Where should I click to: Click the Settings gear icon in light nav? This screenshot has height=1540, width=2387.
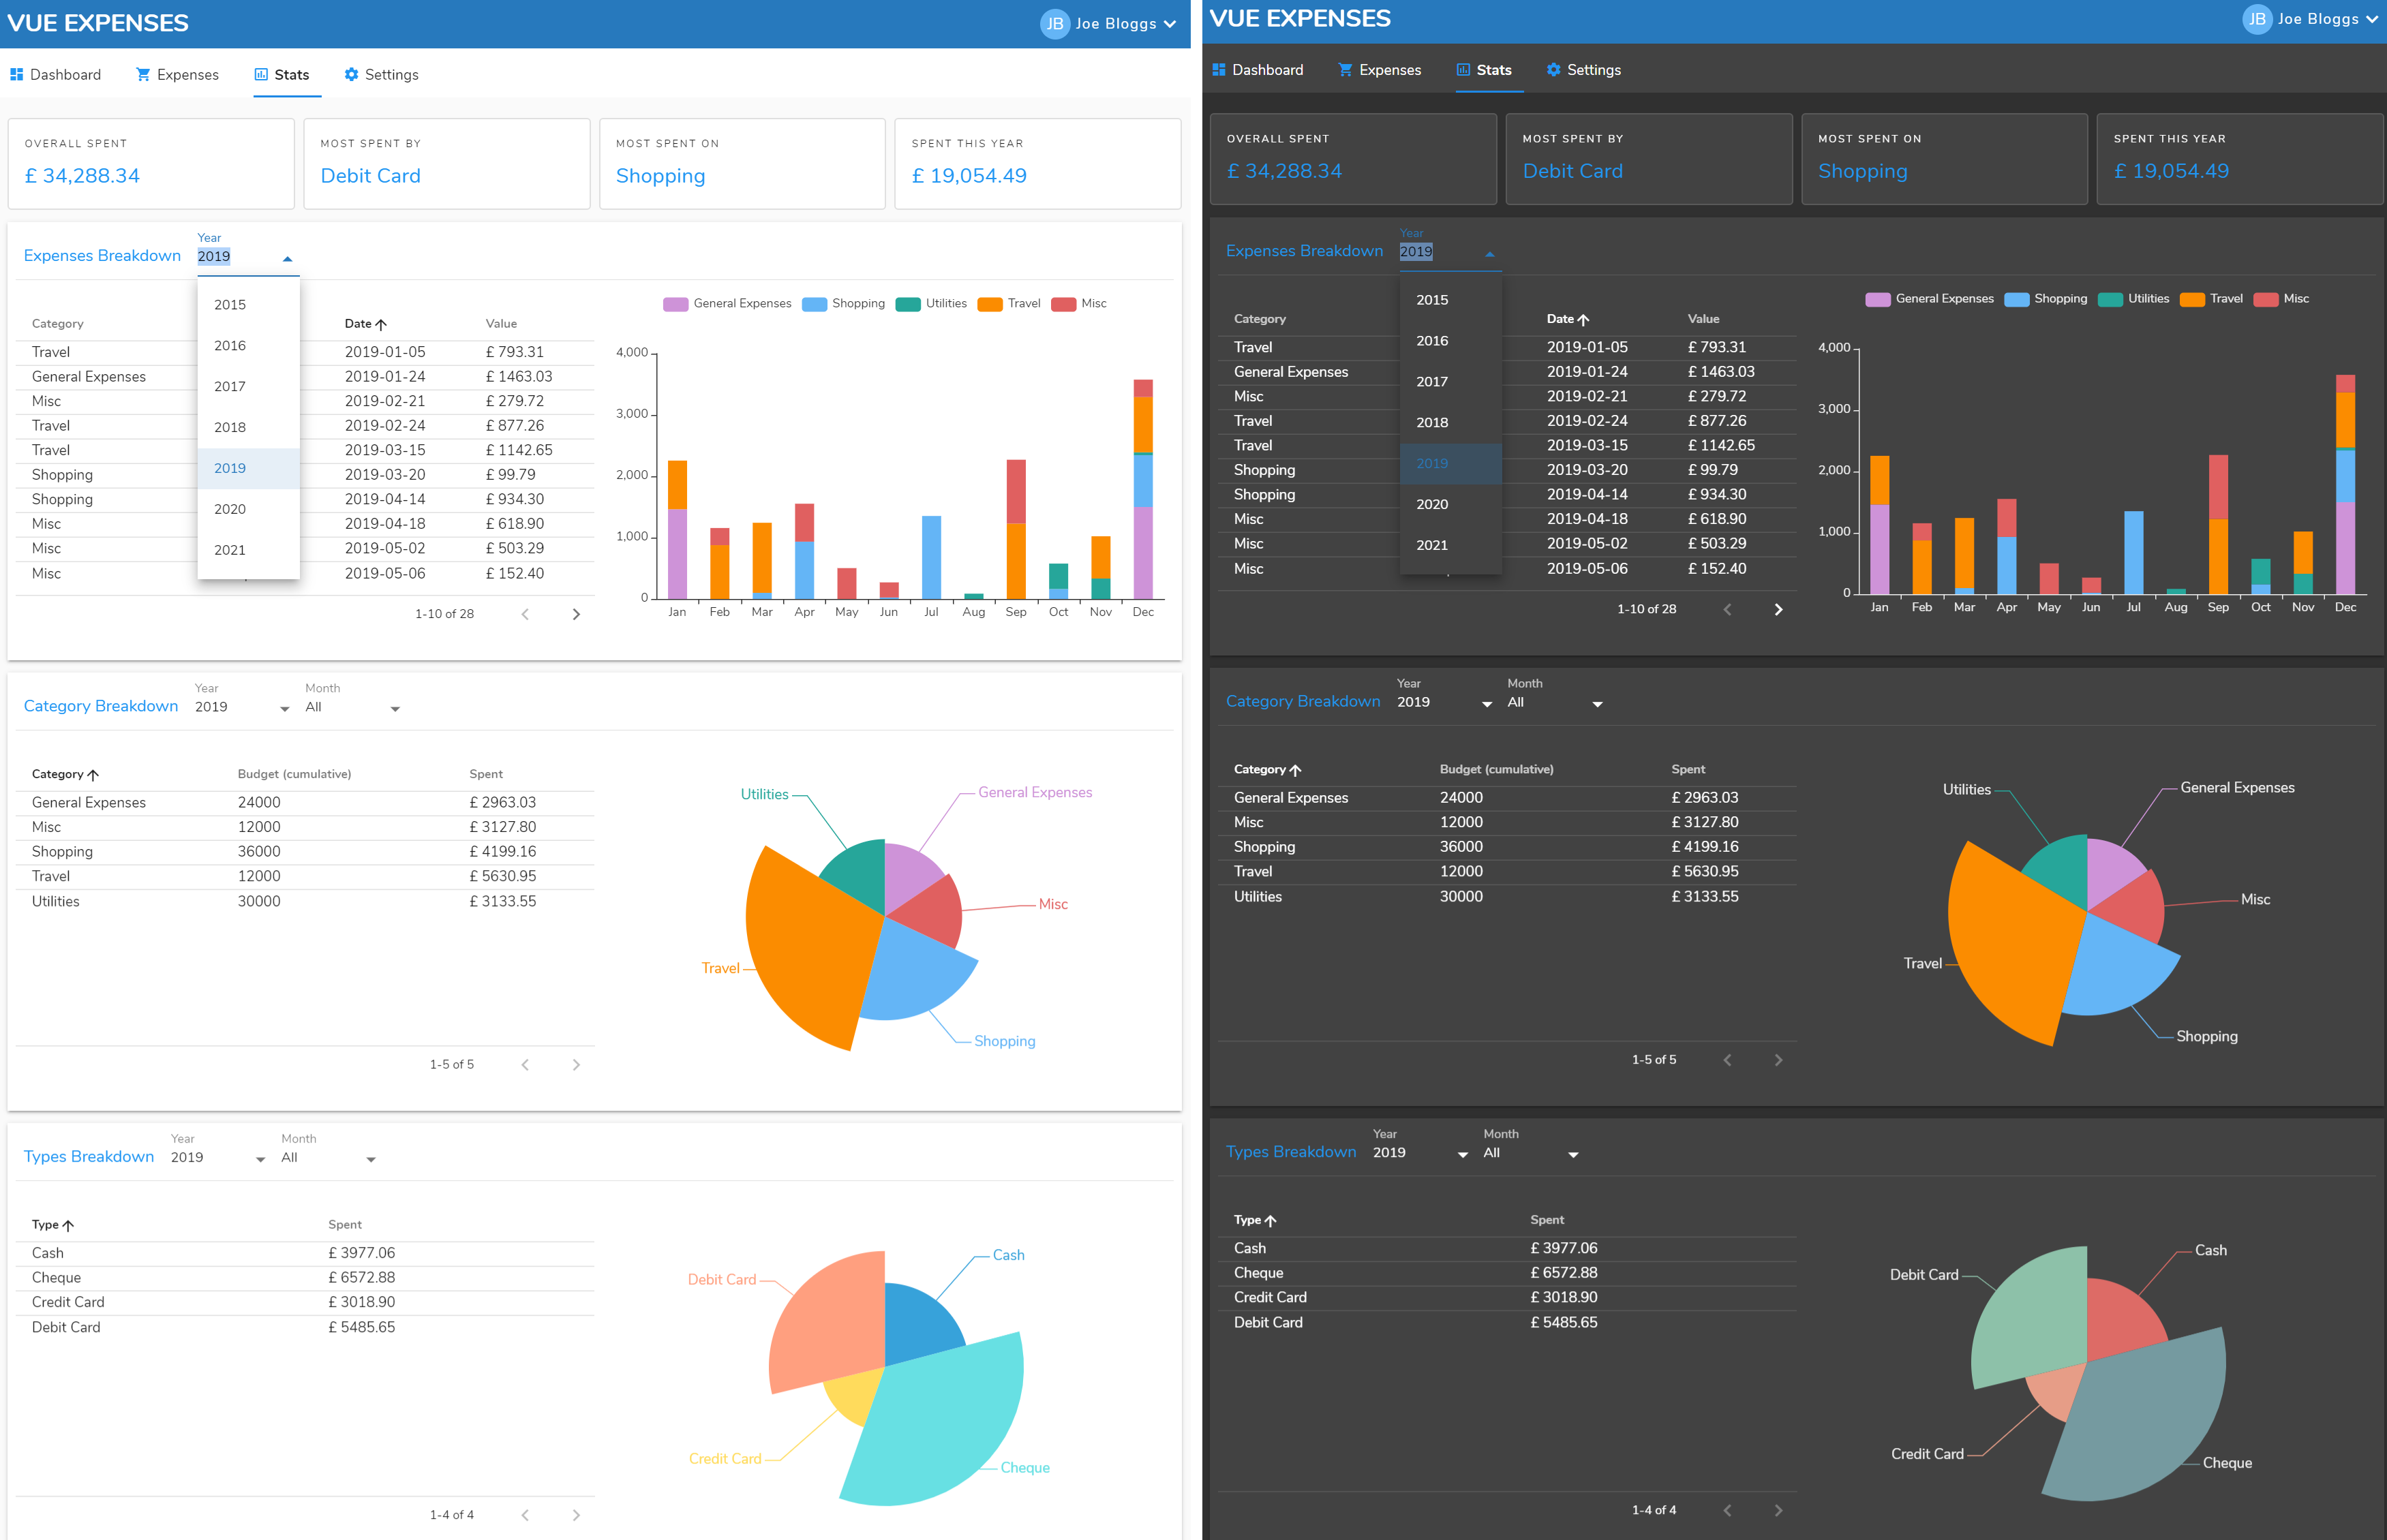351,75
